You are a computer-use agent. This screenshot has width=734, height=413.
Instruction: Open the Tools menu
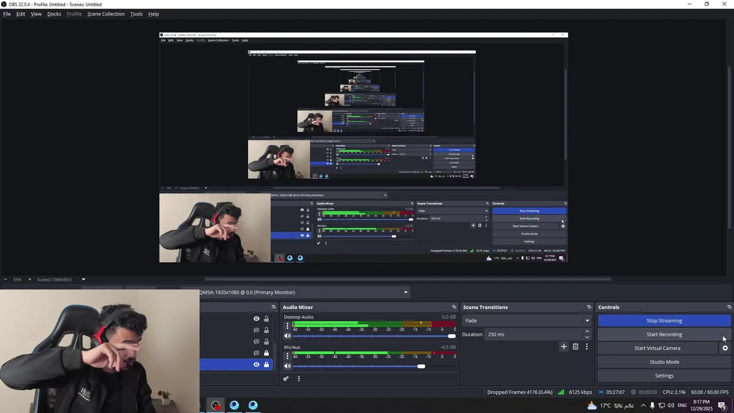tap(136, 14)
